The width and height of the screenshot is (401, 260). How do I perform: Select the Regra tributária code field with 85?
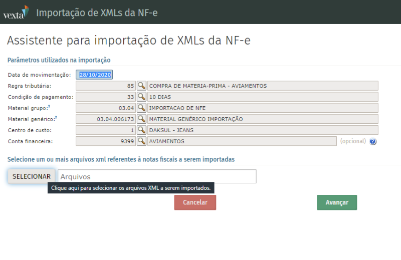click(106, 86)
